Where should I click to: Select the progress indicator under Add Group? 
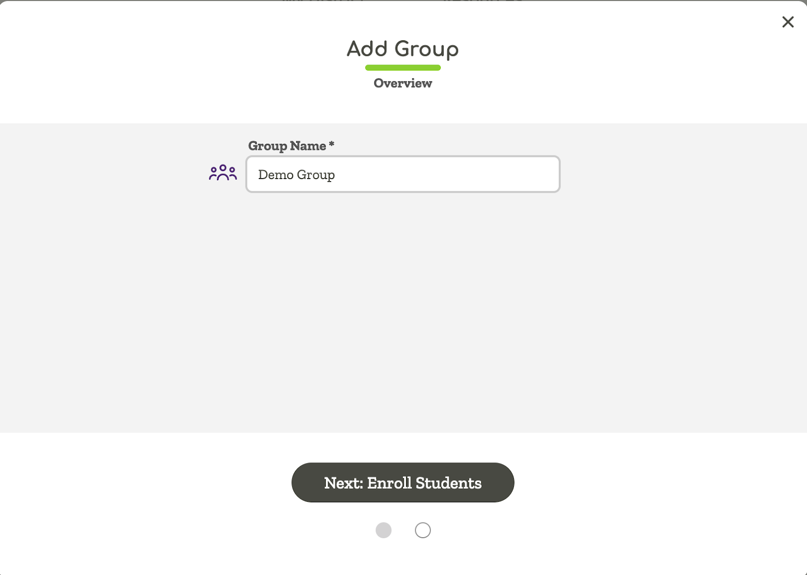403,67
